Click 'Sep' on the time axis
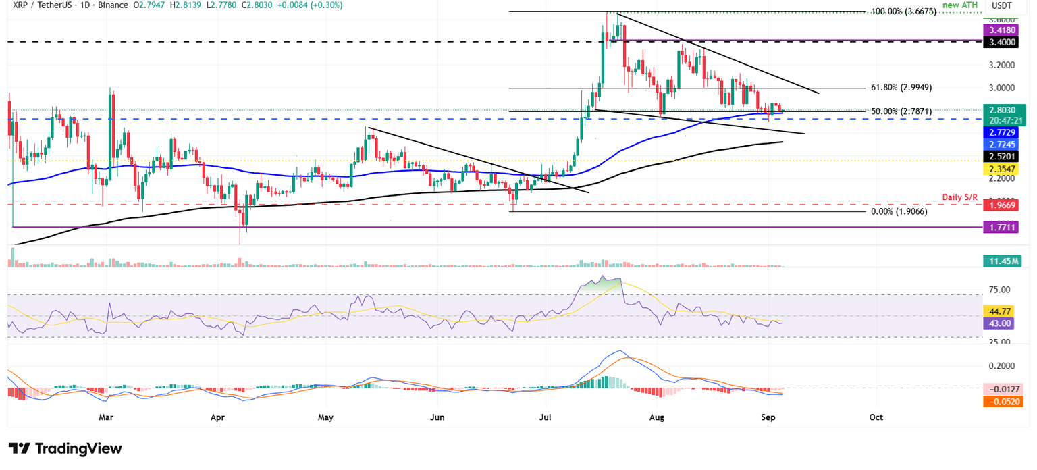This screenshot has width=1037, height=470. 768,417
